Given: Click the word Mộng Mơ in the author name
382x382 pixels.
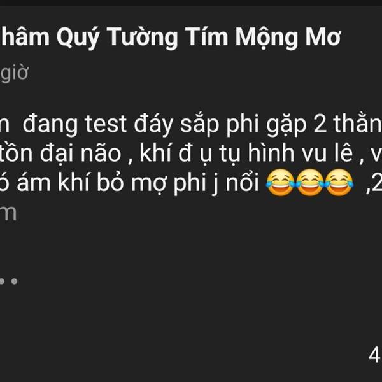Looking at the screenshot, I should pyautogui.click(x=288, y=37).
